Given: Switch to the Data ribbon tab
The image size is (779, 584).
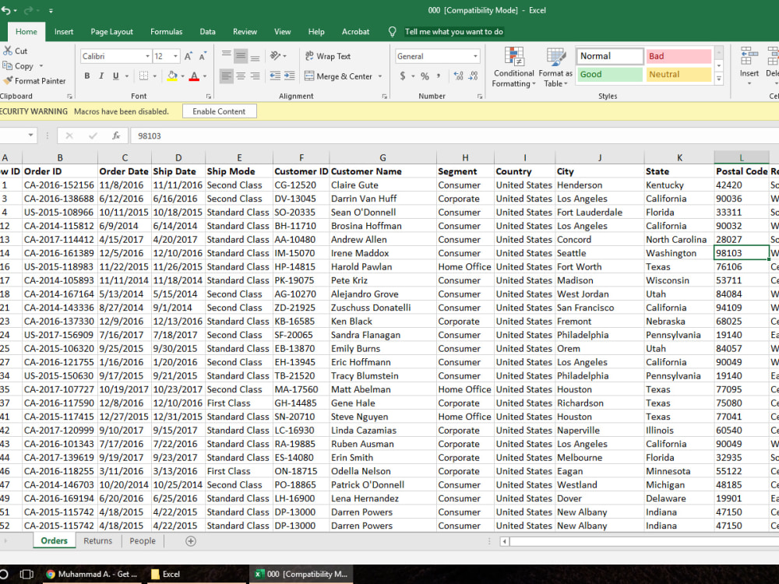Looking at the screenshot, I should click(208, 32).
